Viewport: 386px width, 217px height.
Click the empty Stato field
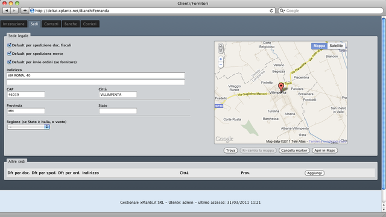pos(118,111)
